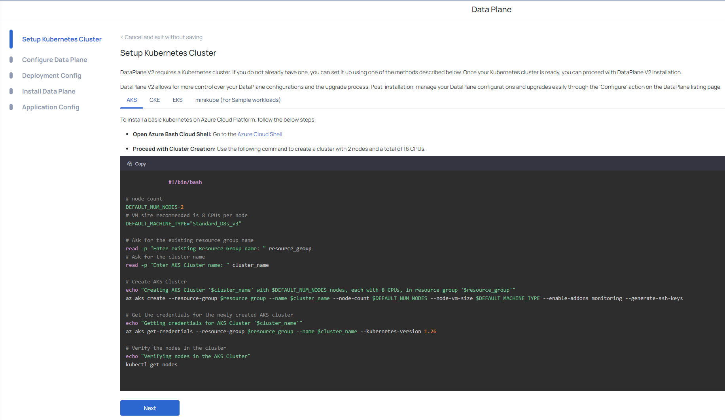
Task: Click the '# Verify the nodes in the cluster' comment
Action: click(x=176, y=348)
